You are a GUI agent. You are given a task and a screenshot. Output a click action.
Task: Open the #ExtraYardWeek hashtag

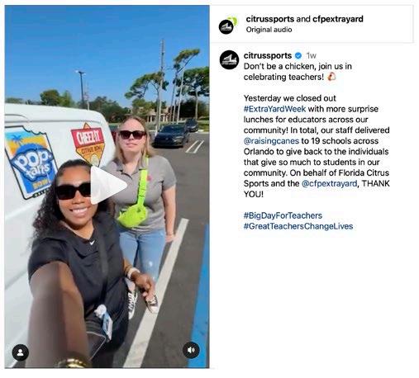coord(274,109)
